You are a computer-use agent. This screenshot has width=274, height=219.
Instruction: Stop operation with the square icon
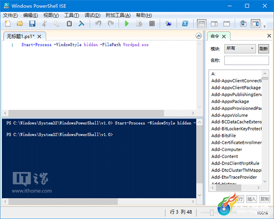(x=152, y=24)
